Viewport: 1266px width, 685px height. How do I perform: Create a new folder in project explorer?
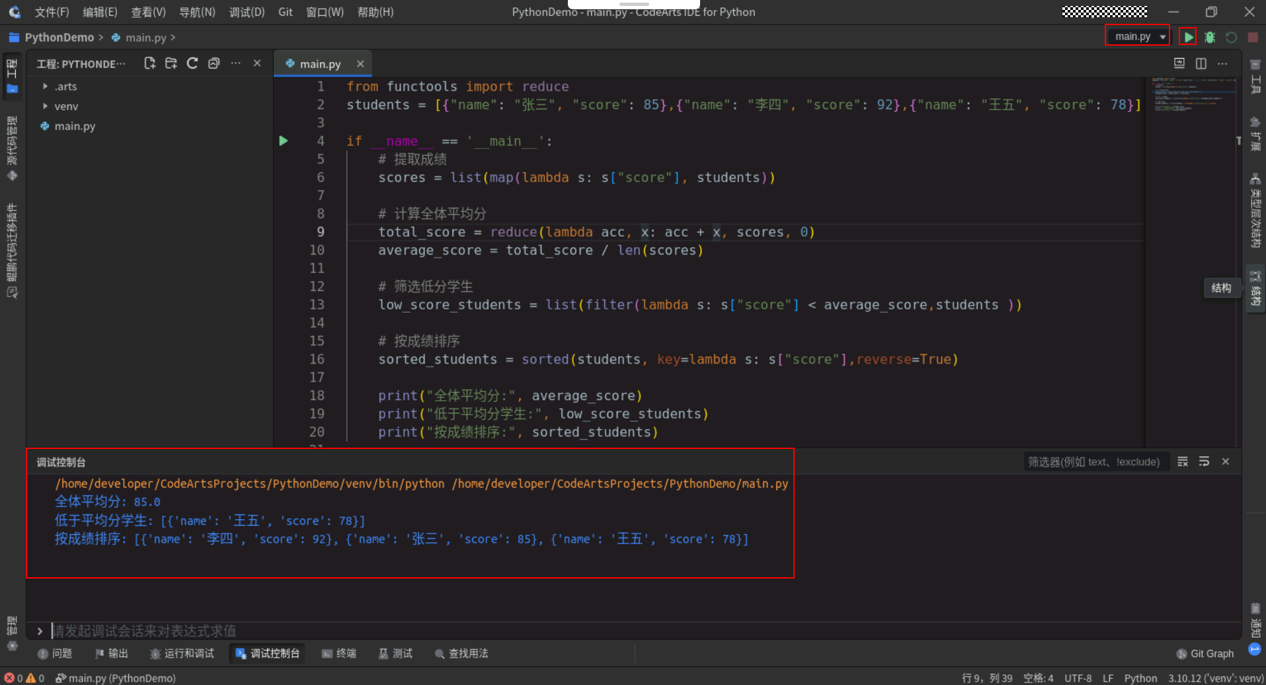(x=171, y=63)
